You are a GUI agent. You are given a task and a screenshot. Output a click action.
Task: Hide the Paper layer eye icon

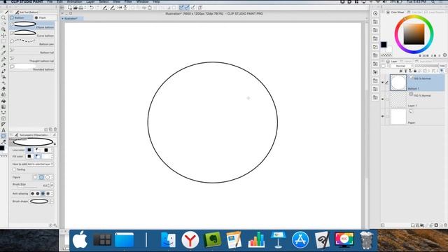[383, 116]
